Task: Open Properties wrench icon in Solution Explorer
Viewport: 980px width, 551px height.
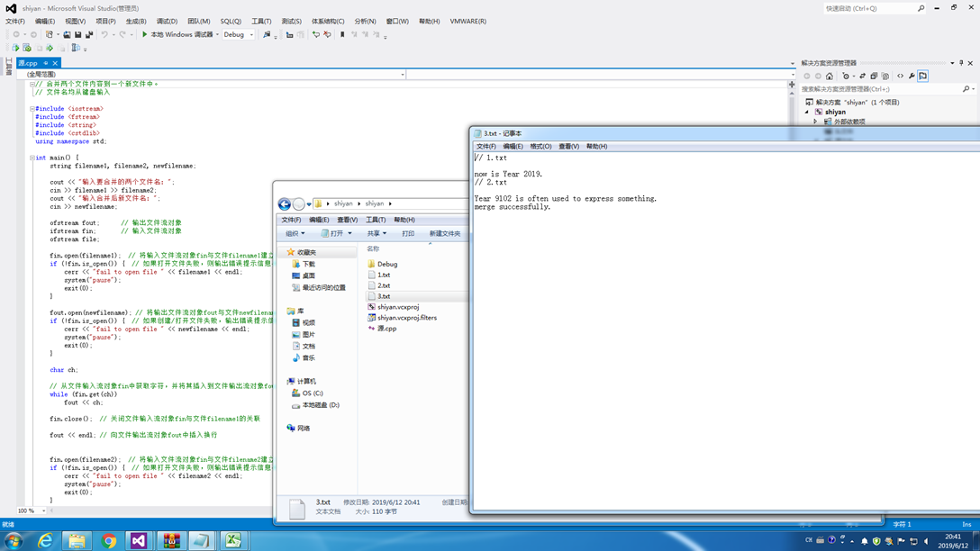Action: pyautogui.click(x=912, y=77)
